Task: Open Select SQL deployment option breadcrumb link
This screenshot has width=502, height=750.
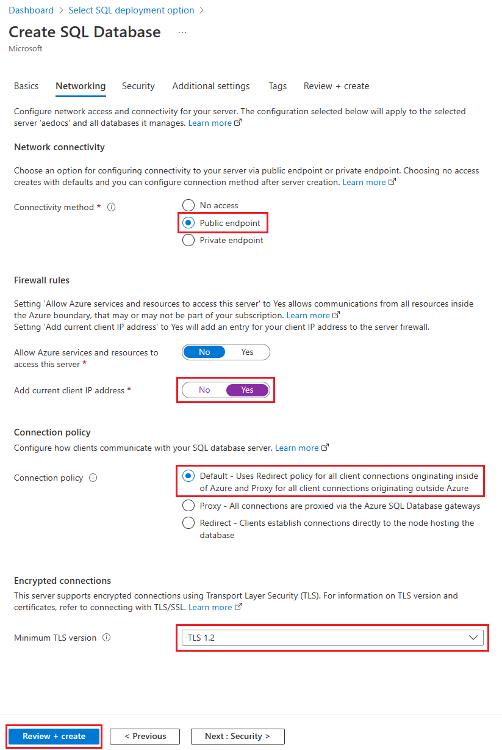Action: (x=132, y=10)
